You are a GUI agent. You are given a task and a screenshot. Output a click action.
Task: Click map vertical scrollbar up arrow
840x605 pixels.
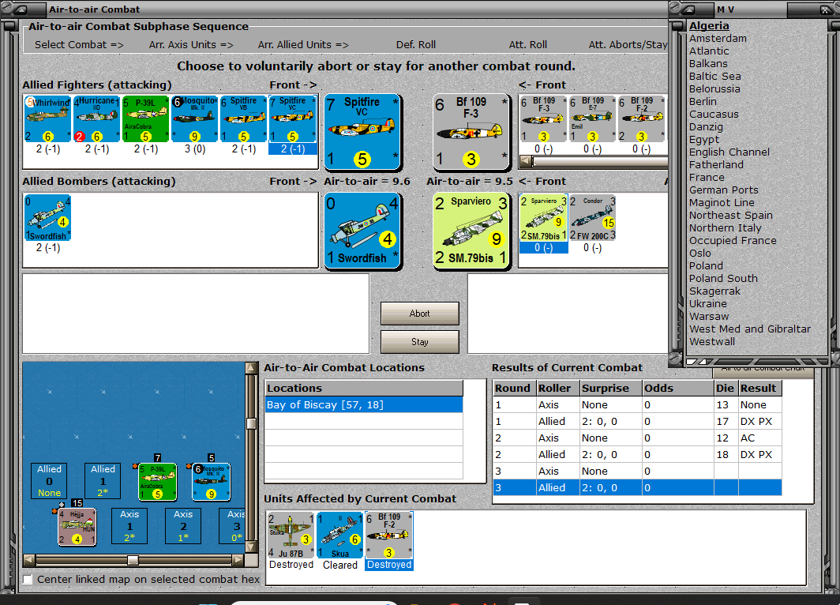click(251, 368)
